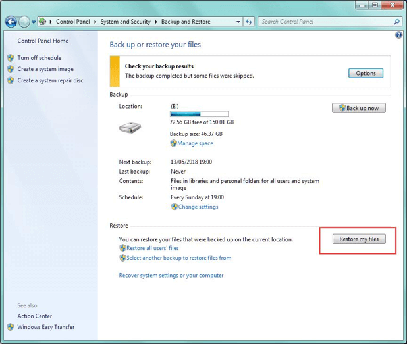Viewport: 407px width, 344px height.
Task: Click the drive E: disk icon
Action: (x=130, y=128)
